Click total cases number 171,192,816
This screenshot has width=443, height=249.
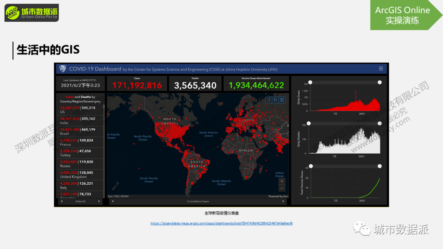pyautogui.click(x=137, y=85)
